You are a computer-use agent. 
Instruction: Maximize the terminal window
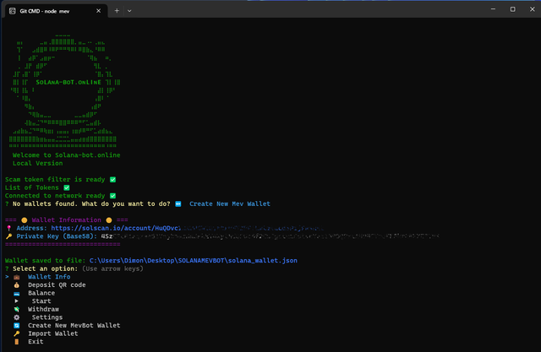click(513, 9)
